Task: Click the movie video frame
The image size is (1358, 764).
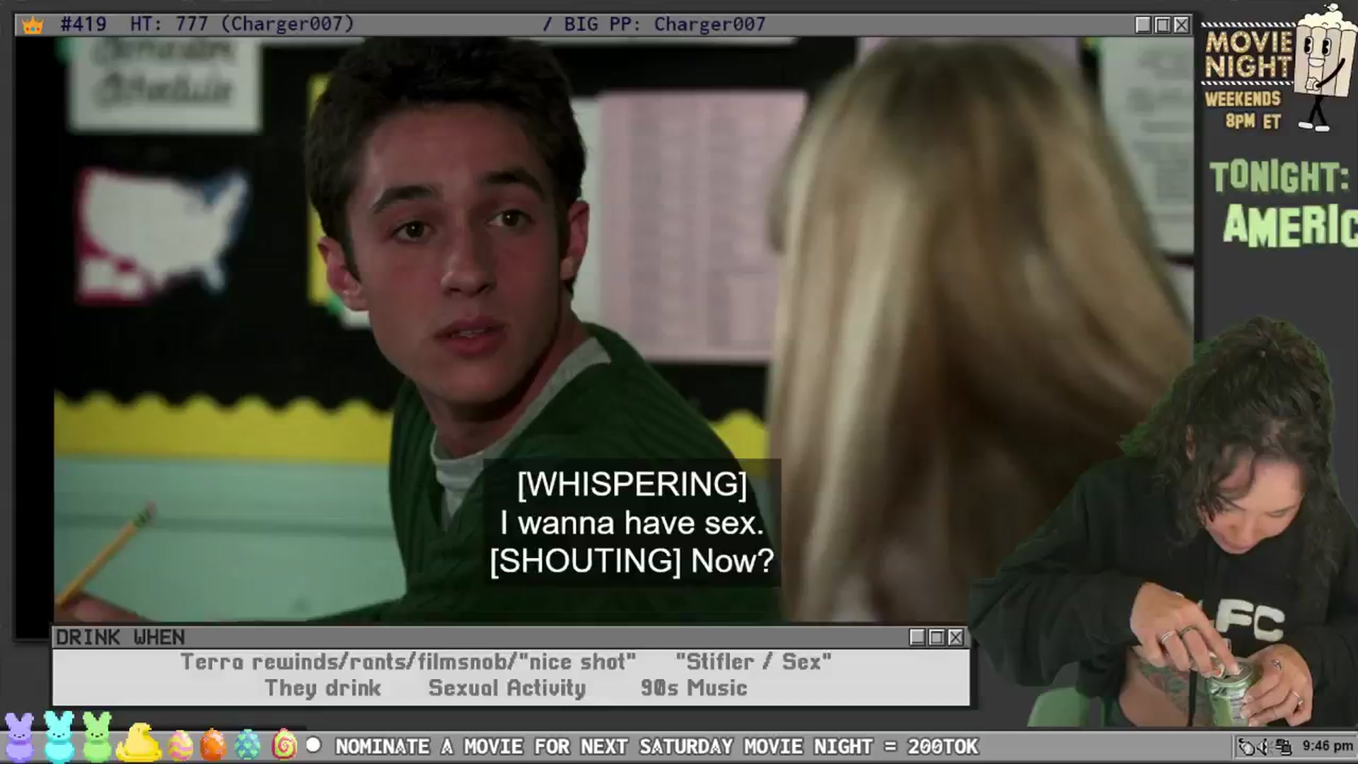Action: (604, 330)
